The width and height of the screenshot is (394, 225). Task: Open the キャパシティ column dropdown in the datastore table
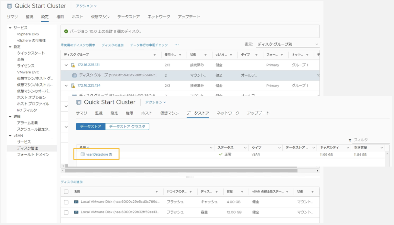point(347,148)
